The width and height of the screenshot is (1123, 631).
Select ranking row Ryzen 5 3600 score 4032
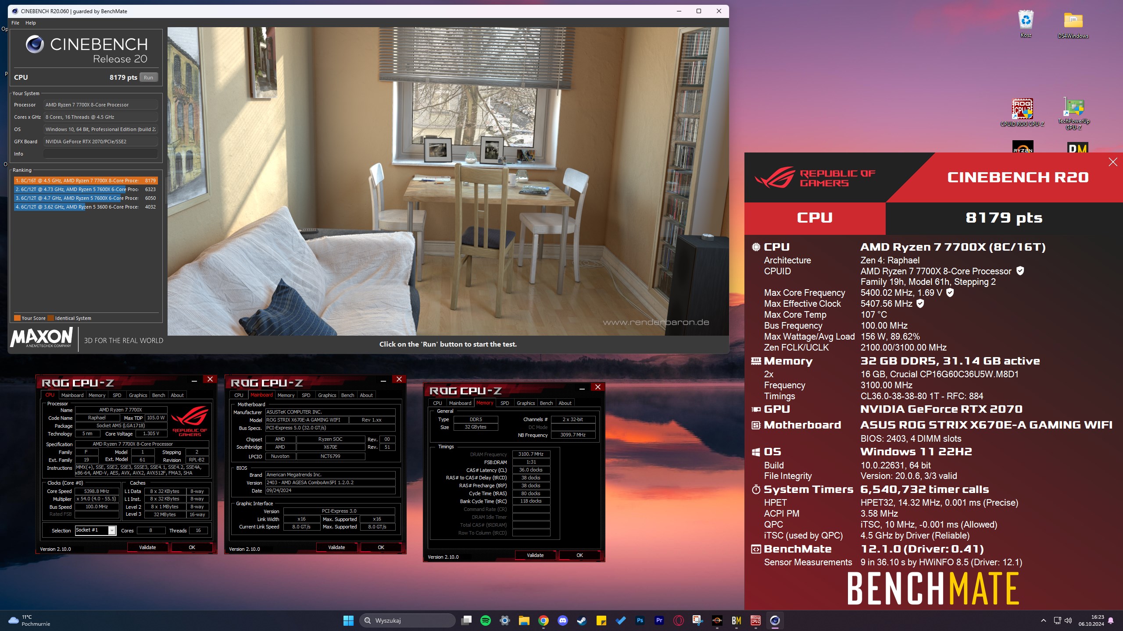pos(86,207)
